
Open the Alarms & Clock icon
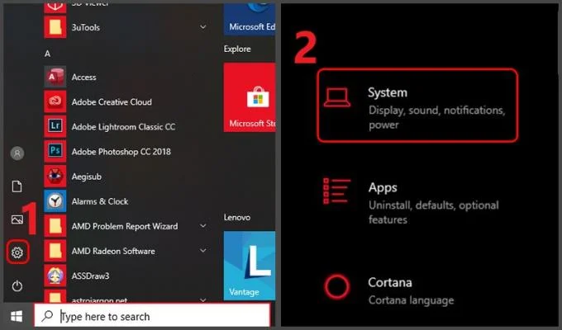pos(55,200)
